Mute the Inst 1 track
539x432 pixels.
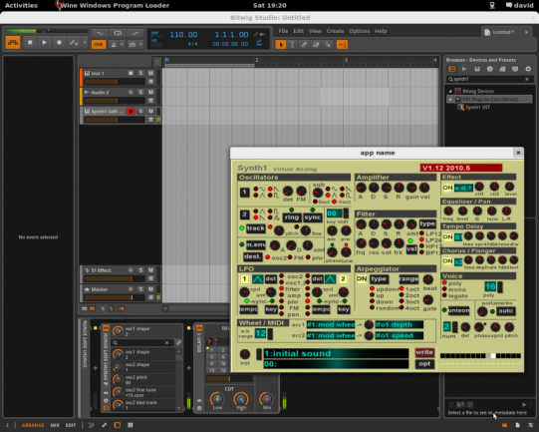point(150,73)
